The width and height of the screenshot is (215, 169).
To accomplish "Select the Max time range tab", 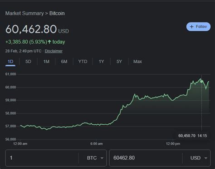I will coord(137,61).
